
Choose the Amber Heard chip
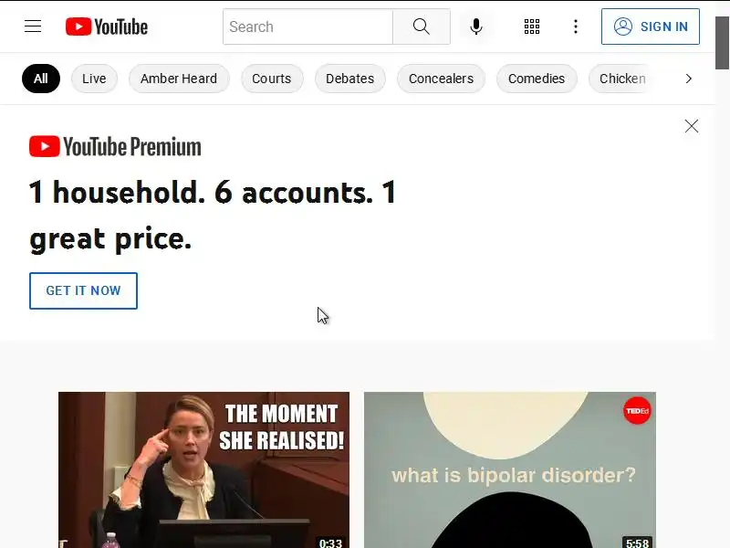[179, 79]
